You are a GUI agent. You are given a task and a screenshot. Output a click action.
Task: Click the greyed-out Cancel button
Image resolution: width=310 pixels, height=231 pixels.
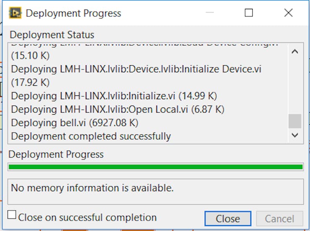coord(279,218)
